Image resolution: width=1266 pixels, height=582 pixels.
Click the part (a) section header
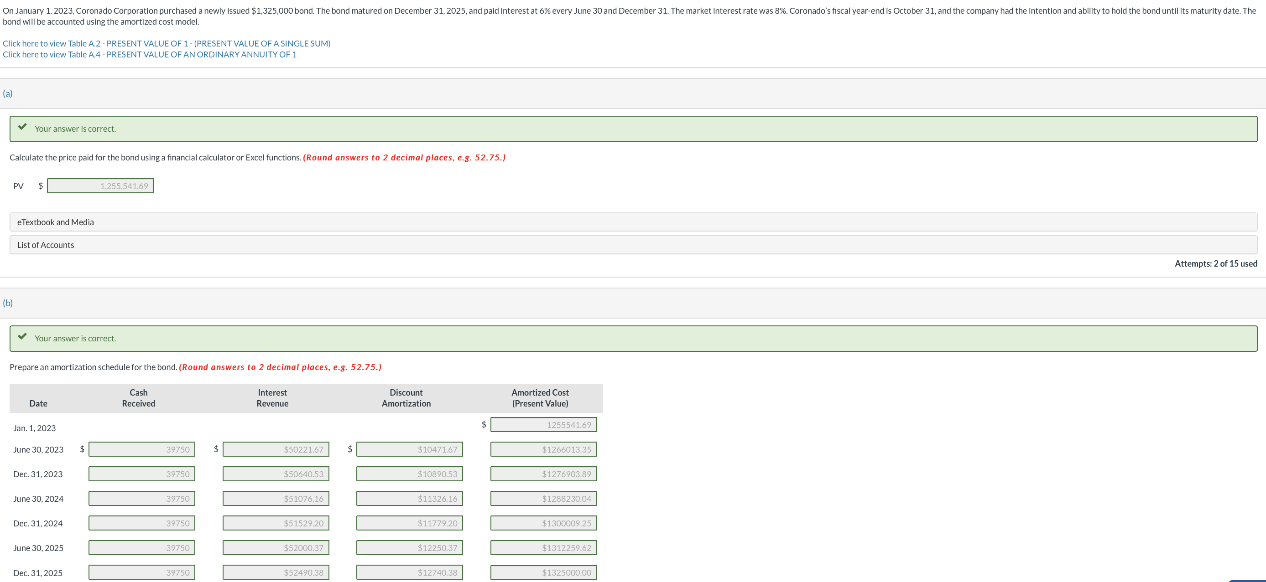(8, 93)
